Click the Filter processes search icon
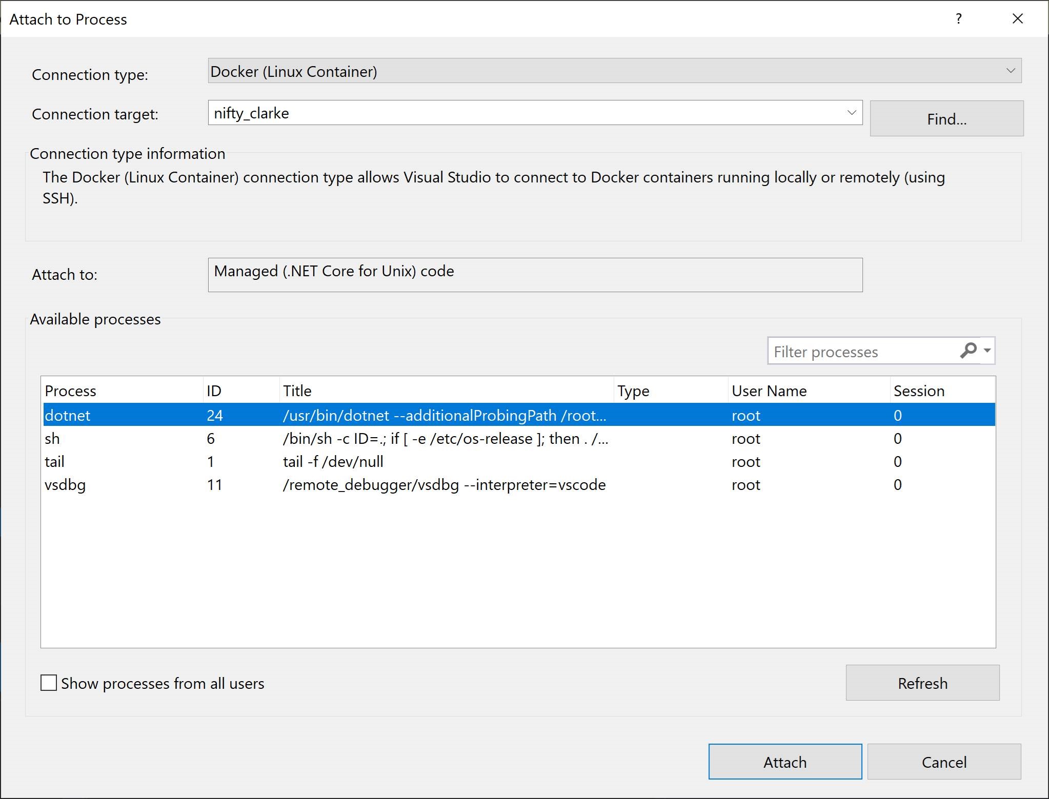This screenshot has height=799, width=1049. click(970, 351)
